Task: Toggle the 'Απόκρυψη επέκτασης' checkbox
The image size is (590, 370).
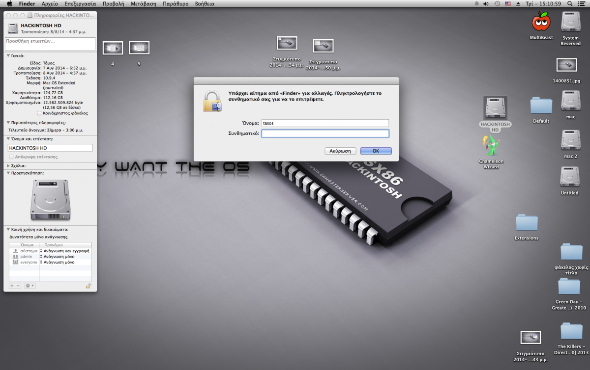Action: [x=11, y=157]
